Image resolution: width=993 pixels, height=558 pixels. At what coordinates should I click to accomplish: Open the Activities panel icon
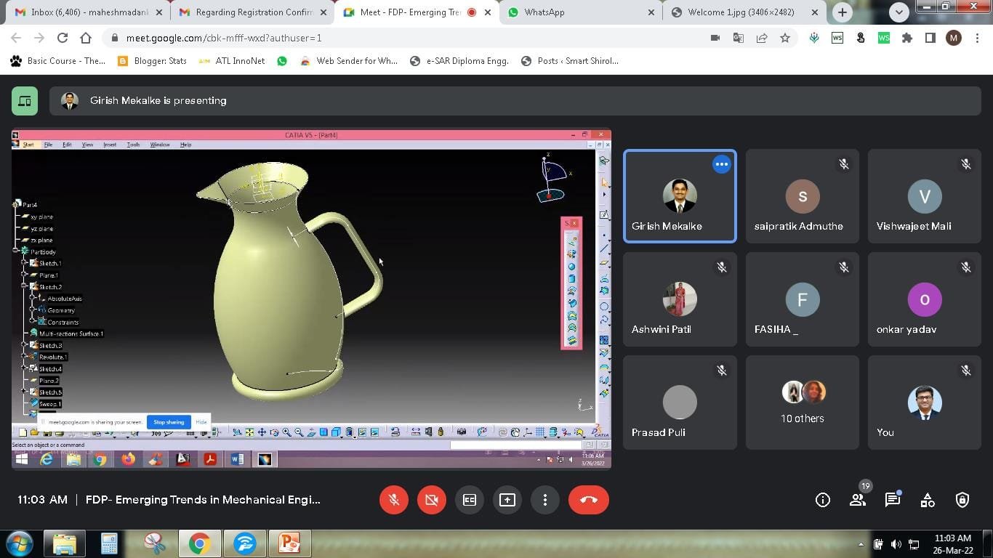[928, 500]
